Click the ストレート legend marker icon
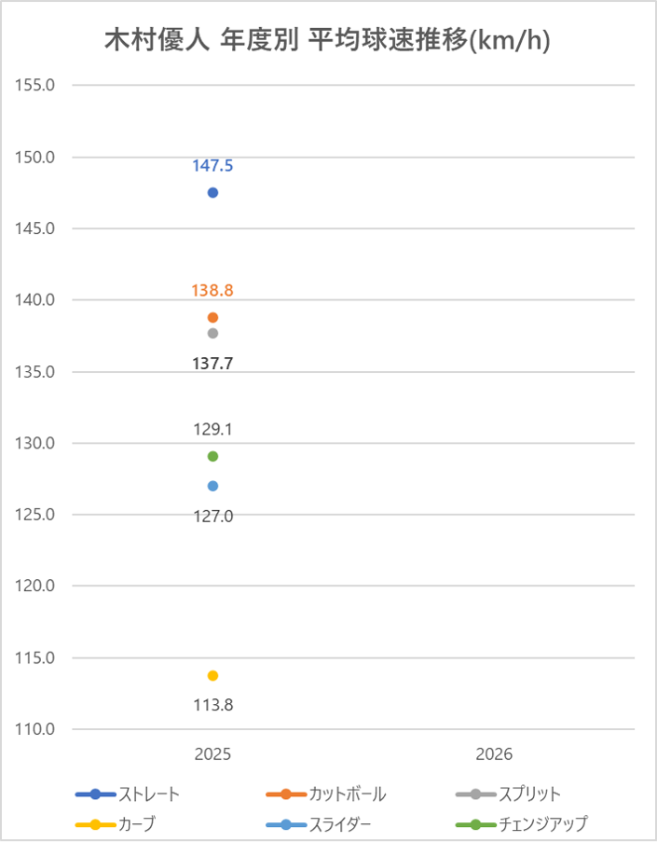Image resolution: width=657 pixels, height=842 pixels. pos(95,794)
